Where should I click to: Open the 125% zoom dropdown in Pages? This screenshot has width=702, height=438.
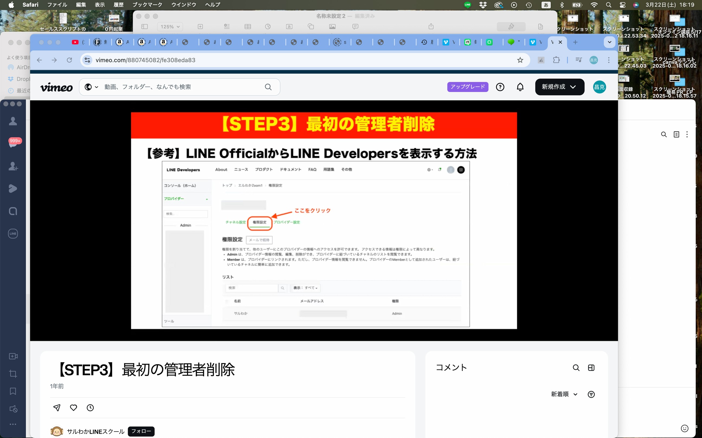tap(170, 27)
